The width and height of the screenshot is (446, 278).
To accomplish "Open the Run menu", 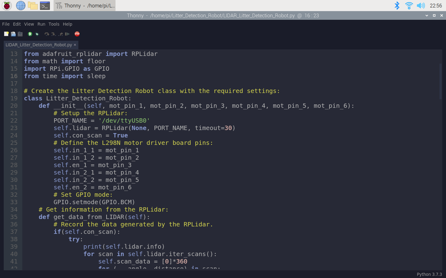I will pyautogui.click(x=41, y=24).
